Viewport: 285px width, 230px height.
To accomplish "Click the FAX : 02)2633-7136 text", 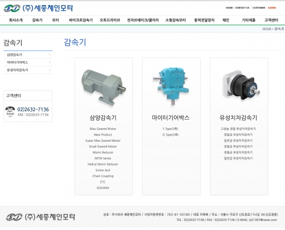I will click(33, 114).
